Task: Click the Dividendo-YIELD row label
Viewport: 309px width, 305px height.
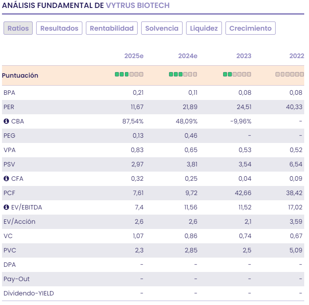Action: pyautogui.click(x=29, y=293)
